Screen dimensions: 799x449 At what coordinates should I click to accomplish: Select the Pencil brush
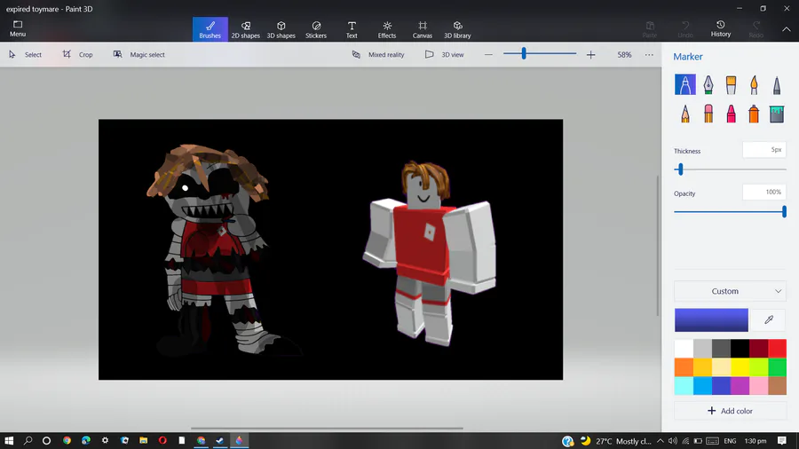(x=684, y=114)
